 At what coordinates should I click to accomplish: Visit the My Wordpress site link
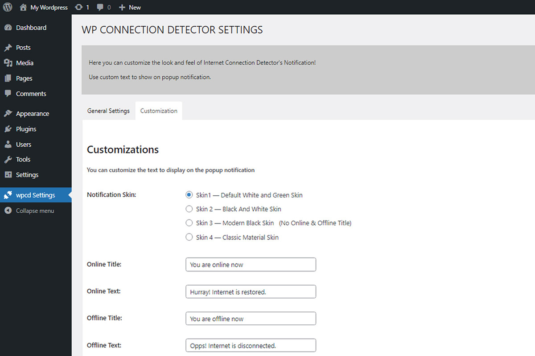[x=49, y=8]
